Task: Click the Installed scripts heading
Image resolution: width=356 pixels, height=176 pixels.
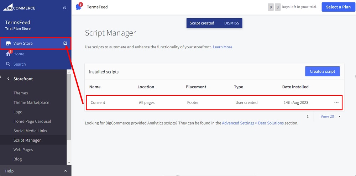Action: [104, 72]
